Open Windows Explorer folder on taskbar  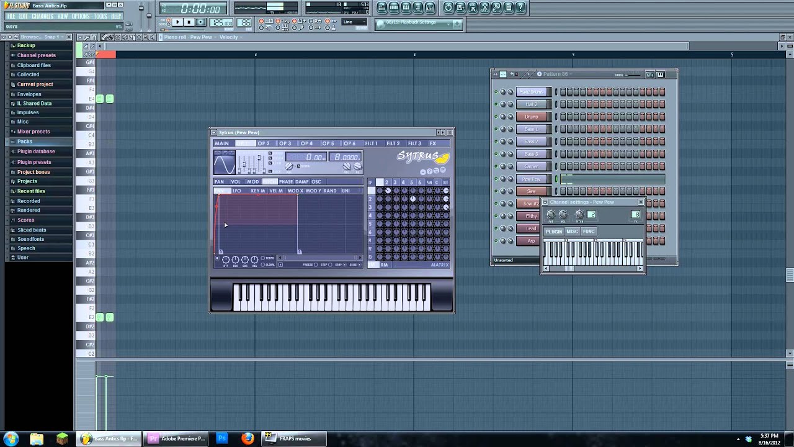(x=37, y=438)
